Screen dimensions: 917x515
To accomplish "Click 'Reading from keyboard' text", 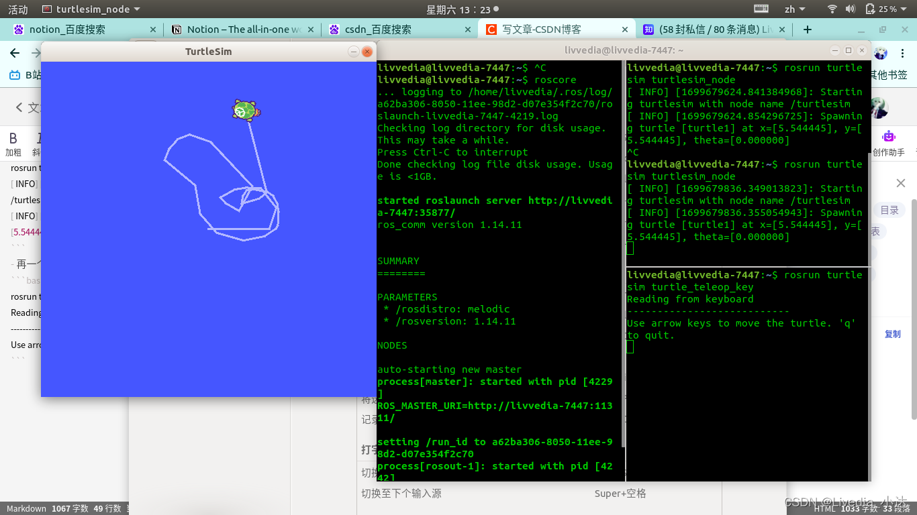I will pyautogui.click(x=690, y=299).
